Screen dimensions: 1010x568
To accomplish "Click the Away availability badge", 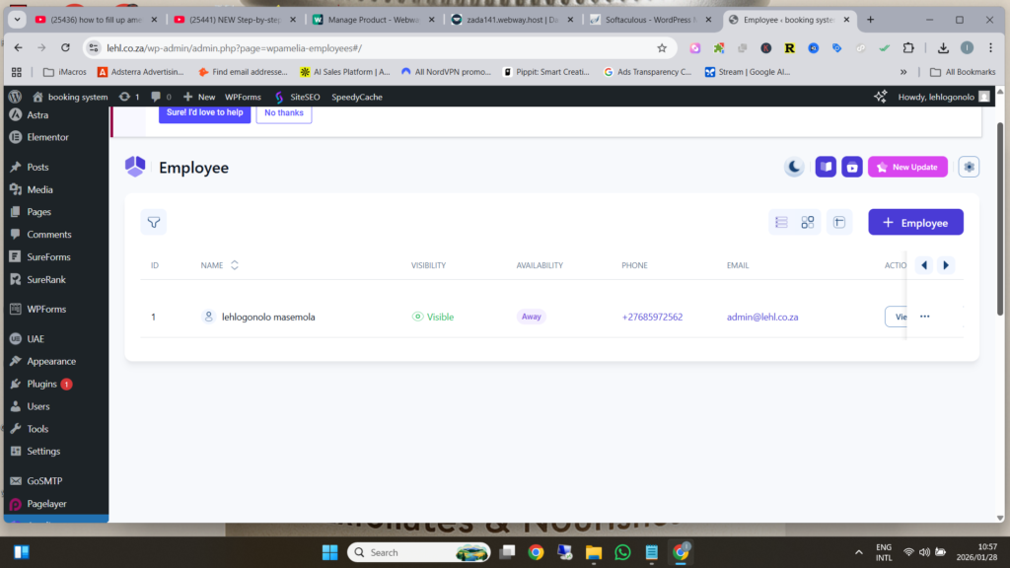I will pos(531,317).
